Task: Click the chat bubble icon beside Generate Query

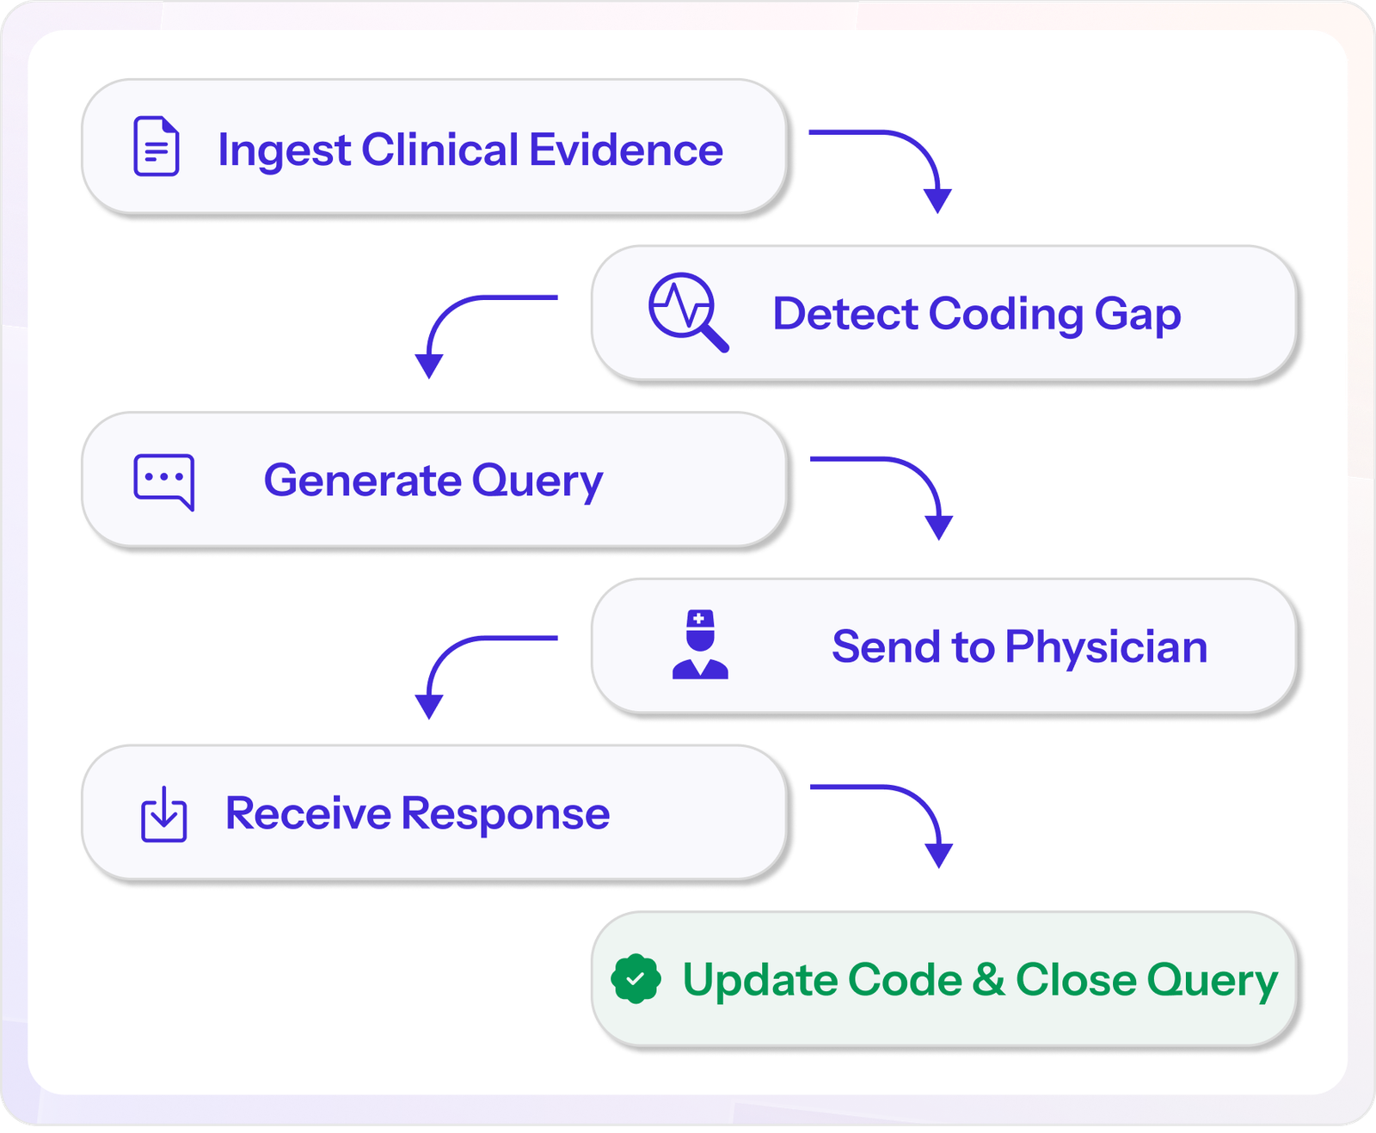Action: (164, 481)
